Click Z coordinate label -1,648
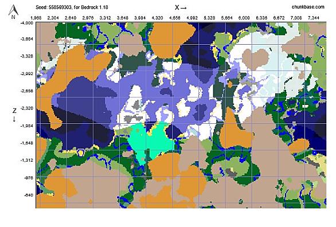 pos(27,143)
